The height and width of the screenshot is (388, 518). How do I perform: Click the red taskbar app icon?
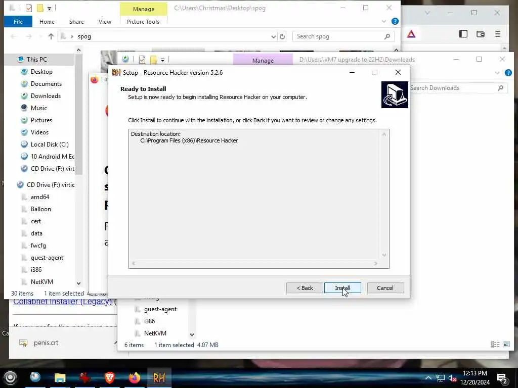(84, 377)
